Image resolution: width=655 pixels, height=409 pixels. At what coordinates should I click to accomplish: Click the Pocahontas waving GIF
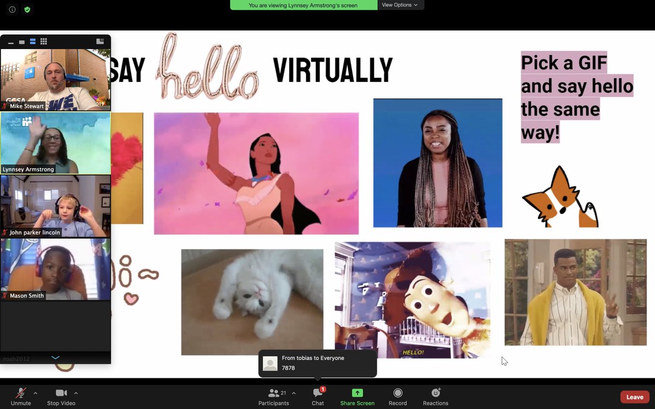(257, 173)
